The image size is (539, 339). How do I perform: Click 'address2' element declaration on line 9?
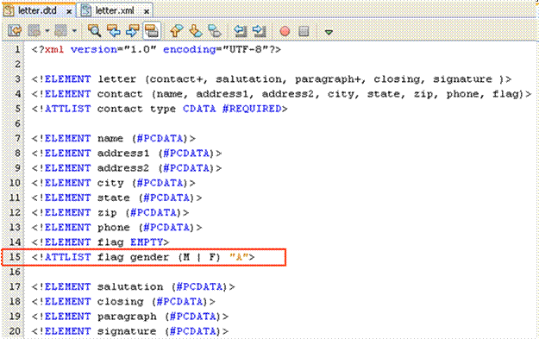pyautogui.click(x=127, y=168)
